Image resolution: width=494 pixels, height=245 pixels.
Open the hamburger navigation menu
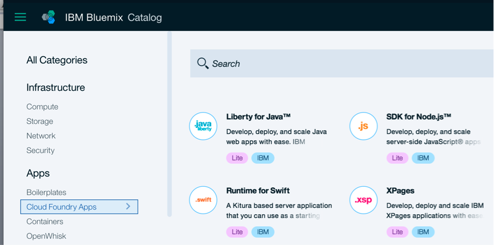20,17
